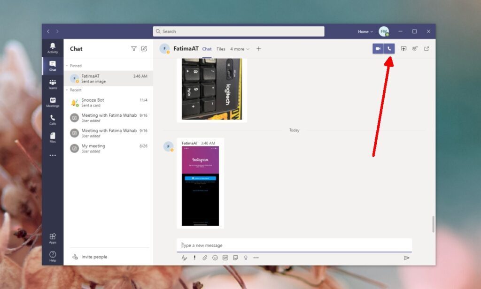This screenshot has width=481, height=289.
Task: Insert a GIF into the message
Action: tap(226, 258)
